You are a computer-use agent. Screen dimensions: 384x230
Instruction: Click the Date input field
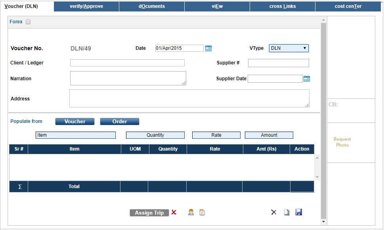click(x=179, y=48)
